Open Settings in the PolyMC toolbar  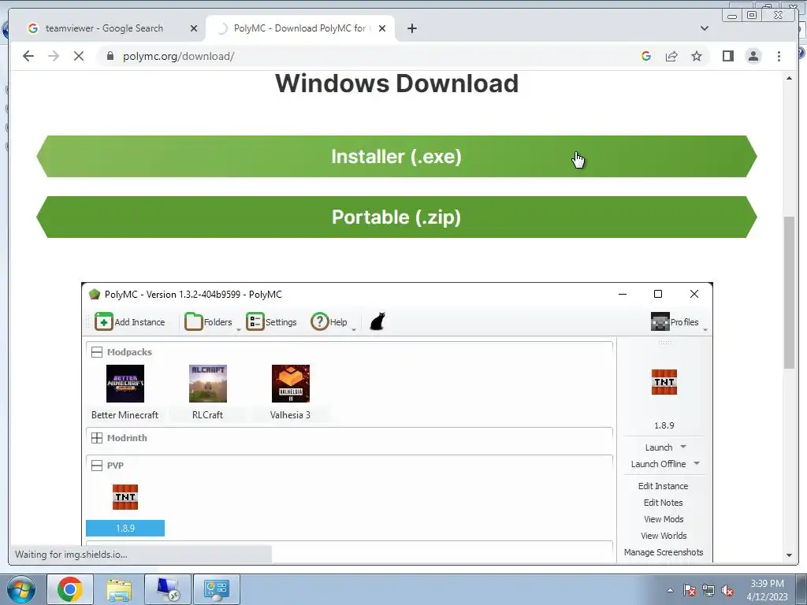click(x=271, y=322)
